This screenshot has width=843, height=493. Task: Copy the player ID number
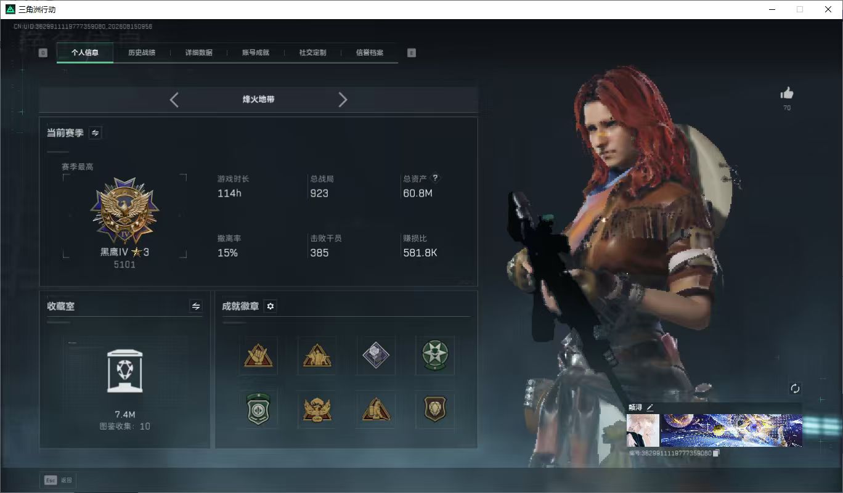pos(715,453)
